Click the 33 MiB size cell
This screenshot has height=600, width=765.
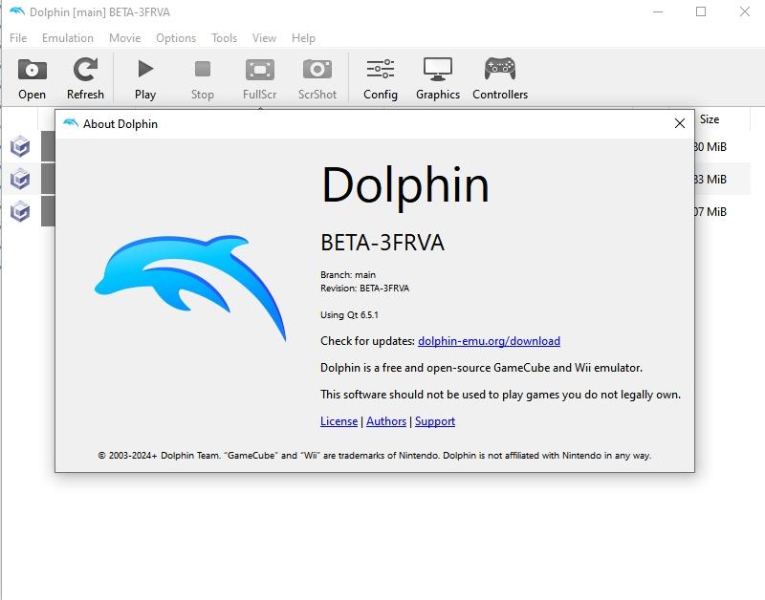711,180
